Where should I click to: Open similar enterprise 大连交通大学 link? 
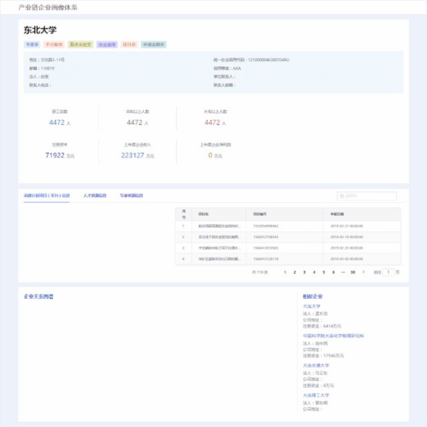[316, 365]
